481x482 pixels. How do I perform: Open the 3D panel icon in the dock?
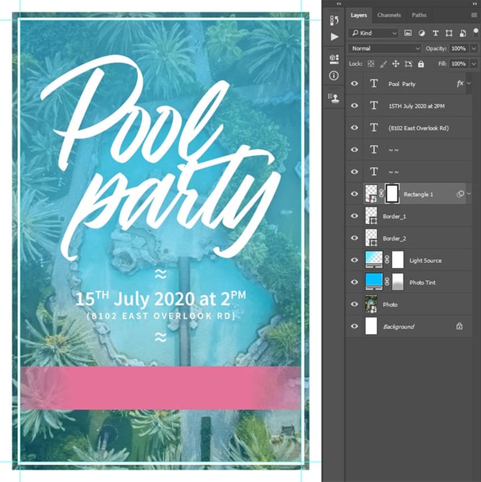click(334, 59)
